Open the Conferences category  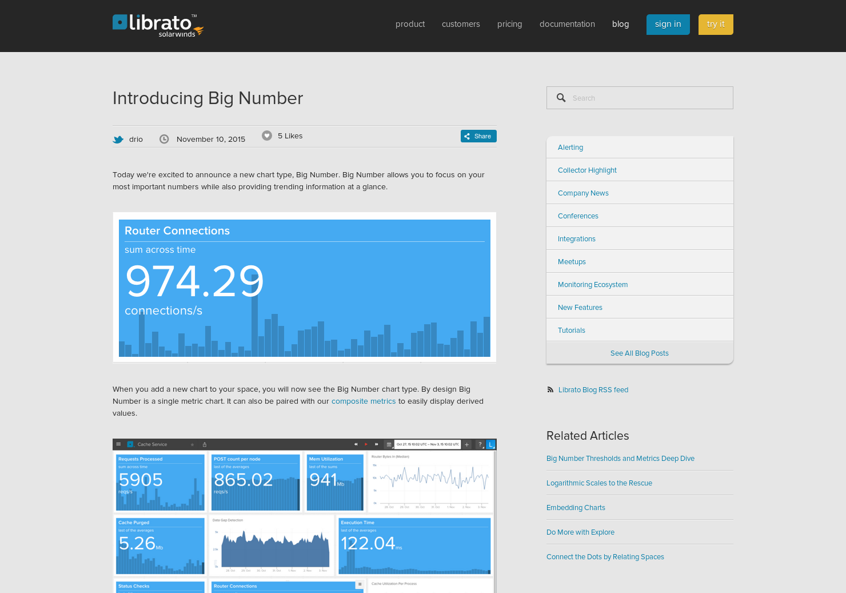point(640,216)
